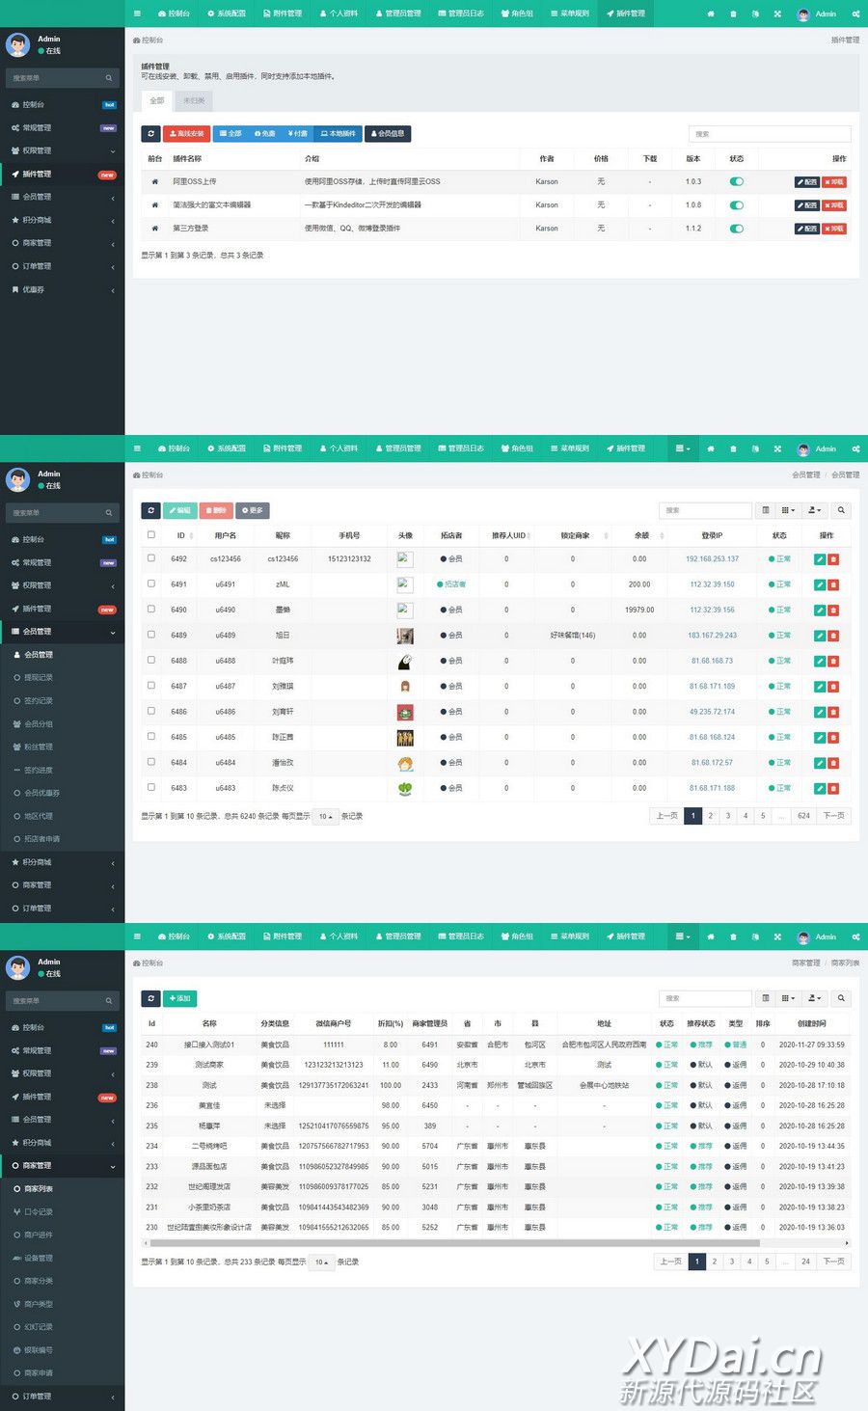Click the green 添加 add button
Screen dimensions: 868x1411
[179, 998]
